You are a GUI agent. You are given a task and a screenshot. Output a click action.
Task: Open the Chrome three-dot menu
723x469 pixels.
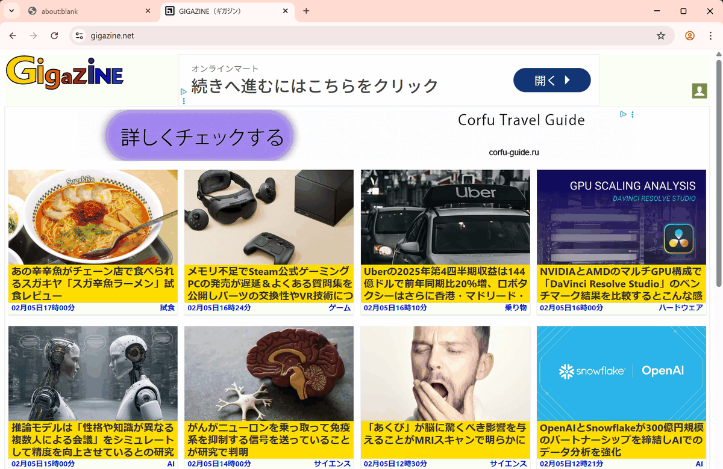point(709,36)
